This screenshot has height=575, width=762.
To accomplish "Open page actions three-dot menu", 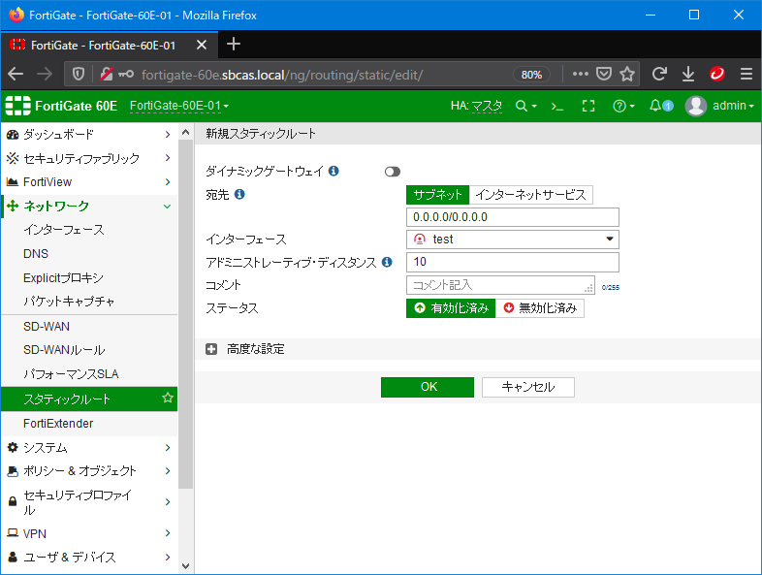I will [x=581, y=75].
